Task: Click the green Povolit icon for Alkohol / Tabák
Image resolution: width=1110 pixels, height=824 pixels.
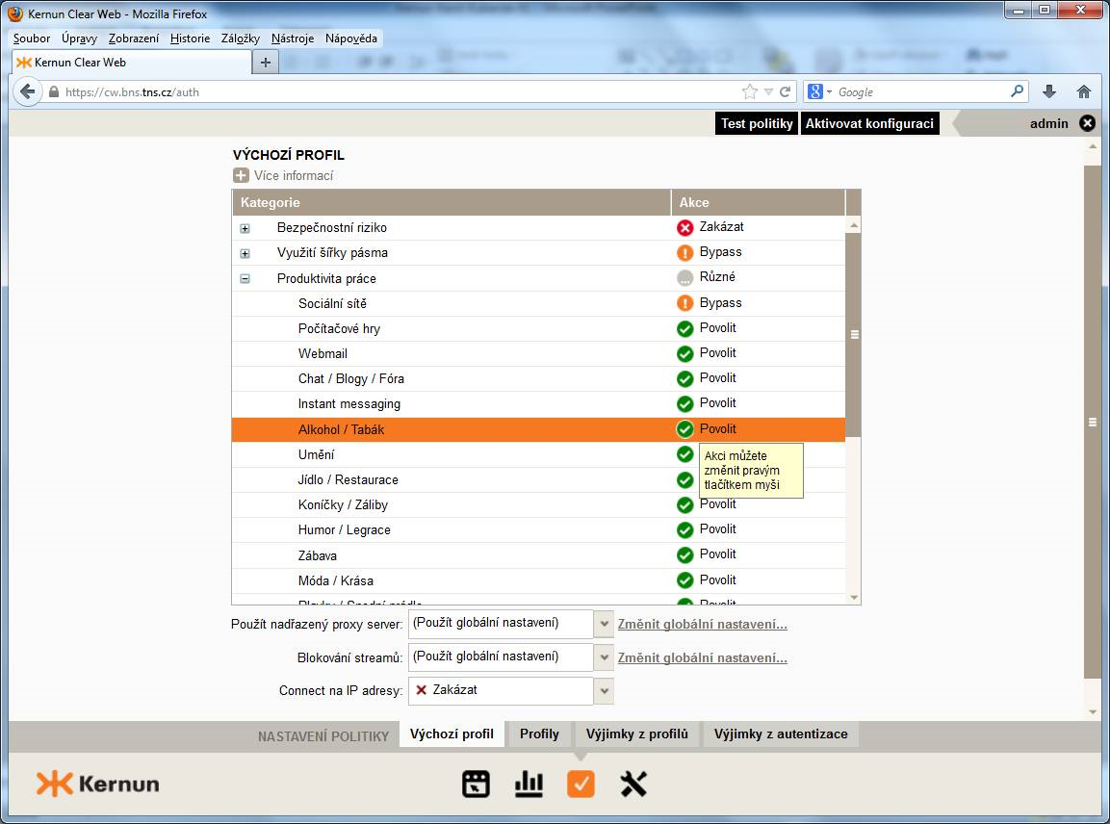Action: click(684, 429)
